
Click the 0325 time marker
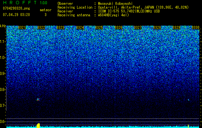99,28
